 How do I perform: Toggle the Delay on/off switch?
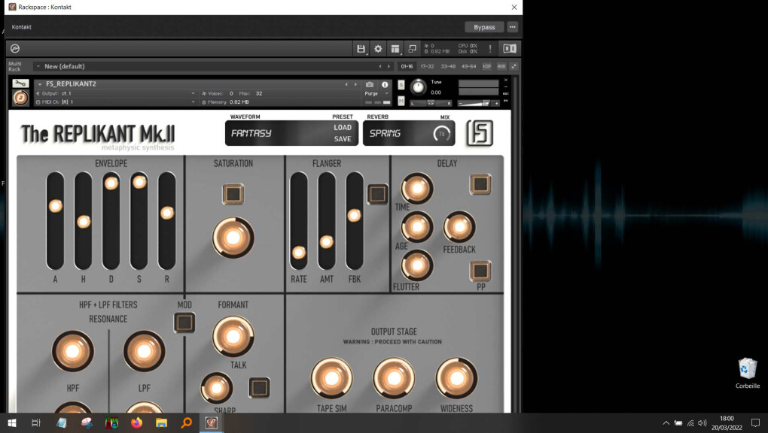click(x=480, y=184)
